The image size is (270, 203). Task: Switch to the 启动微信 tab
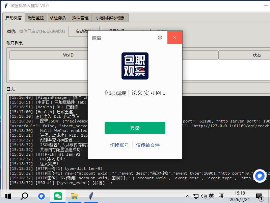[x=13, y=18]
